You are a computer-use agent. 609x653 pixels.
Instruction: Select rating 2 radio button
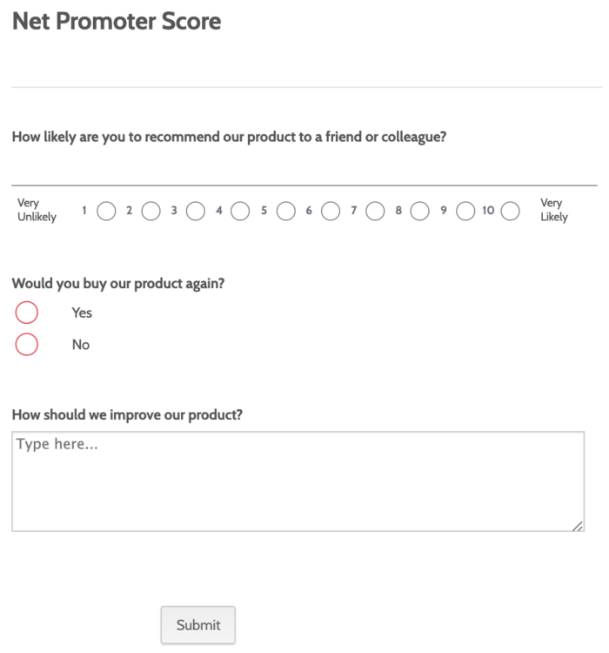pos(151,211)
